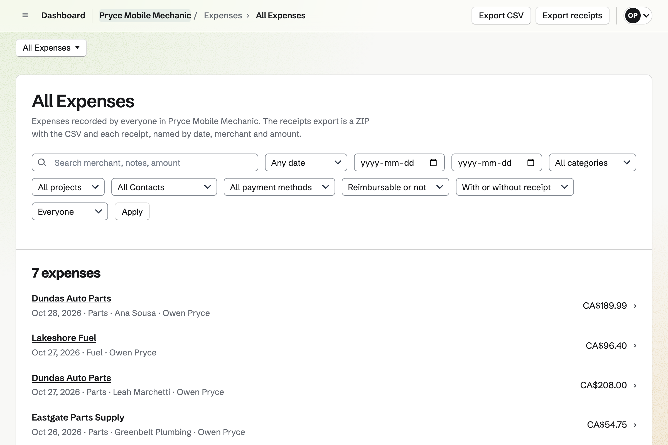
Task: Click the search magnifier icon
Action: pyautogui.click(x=42, y=163)
